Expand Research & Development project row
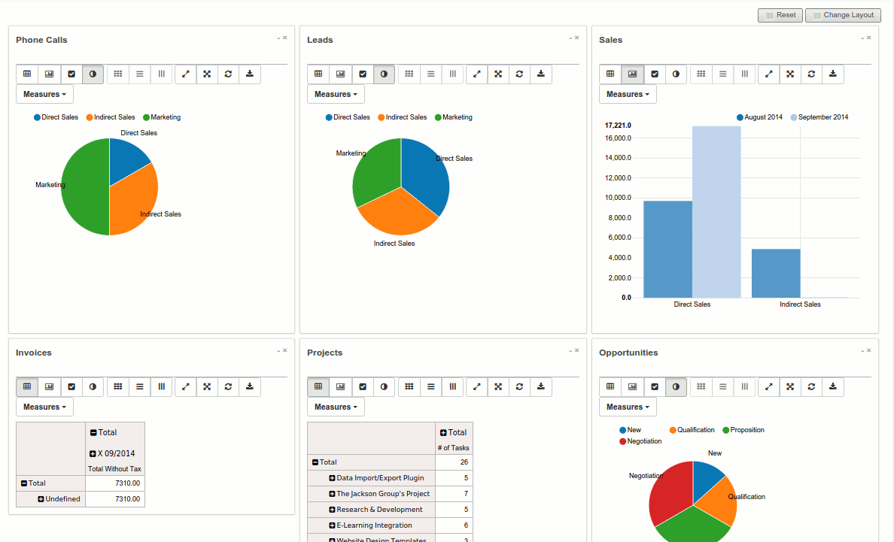This screenshot has height=542, width=894. [x=332, y=510]
